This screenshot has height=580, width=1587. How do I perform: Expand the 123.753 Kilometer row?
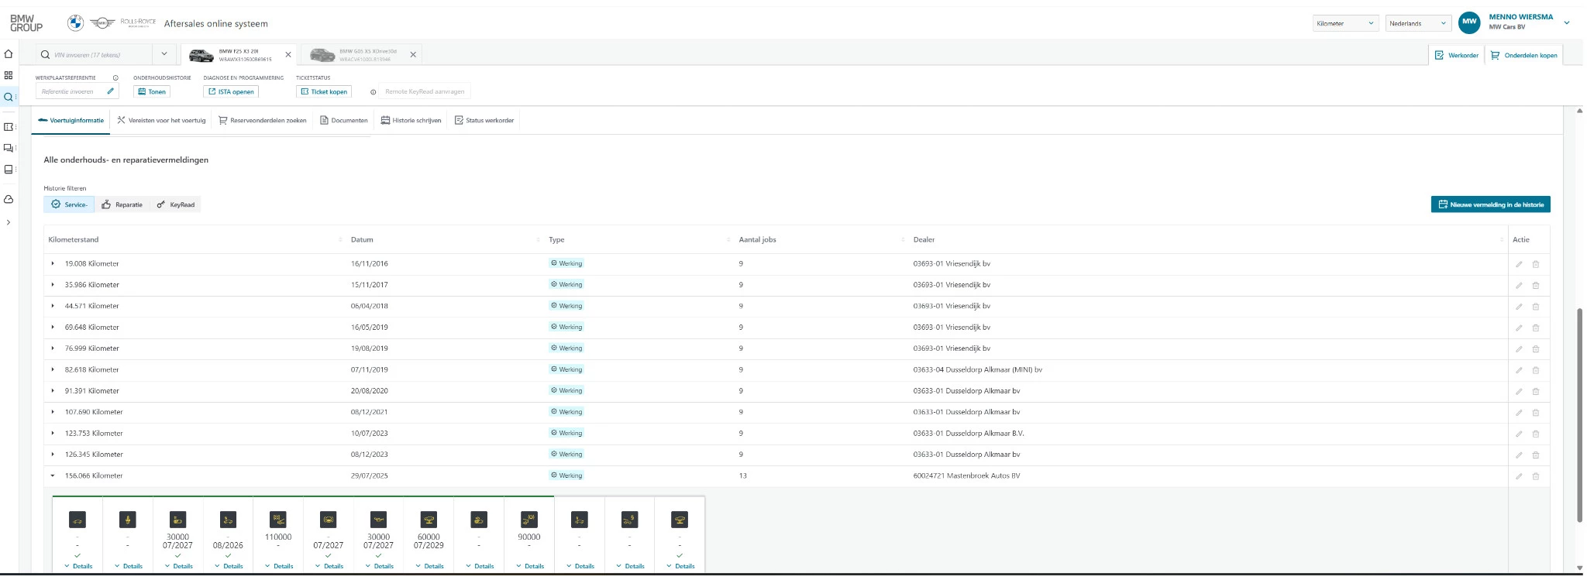pyautogui.click(x=53, y=434)
